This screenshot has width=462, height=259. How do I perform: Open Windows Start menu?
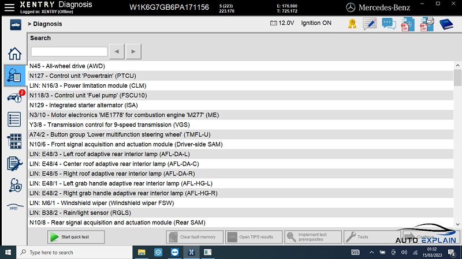click(x=8, y=252)
